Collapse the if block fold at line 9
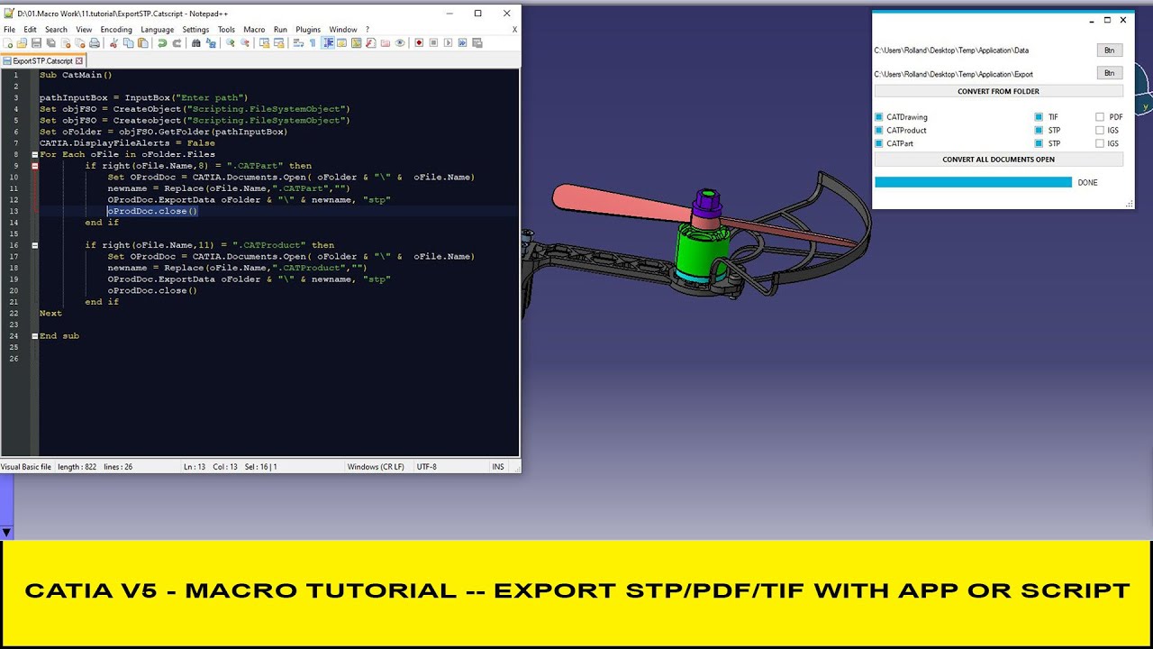The width and height of the screenshot is (1153, 649). 35,166
